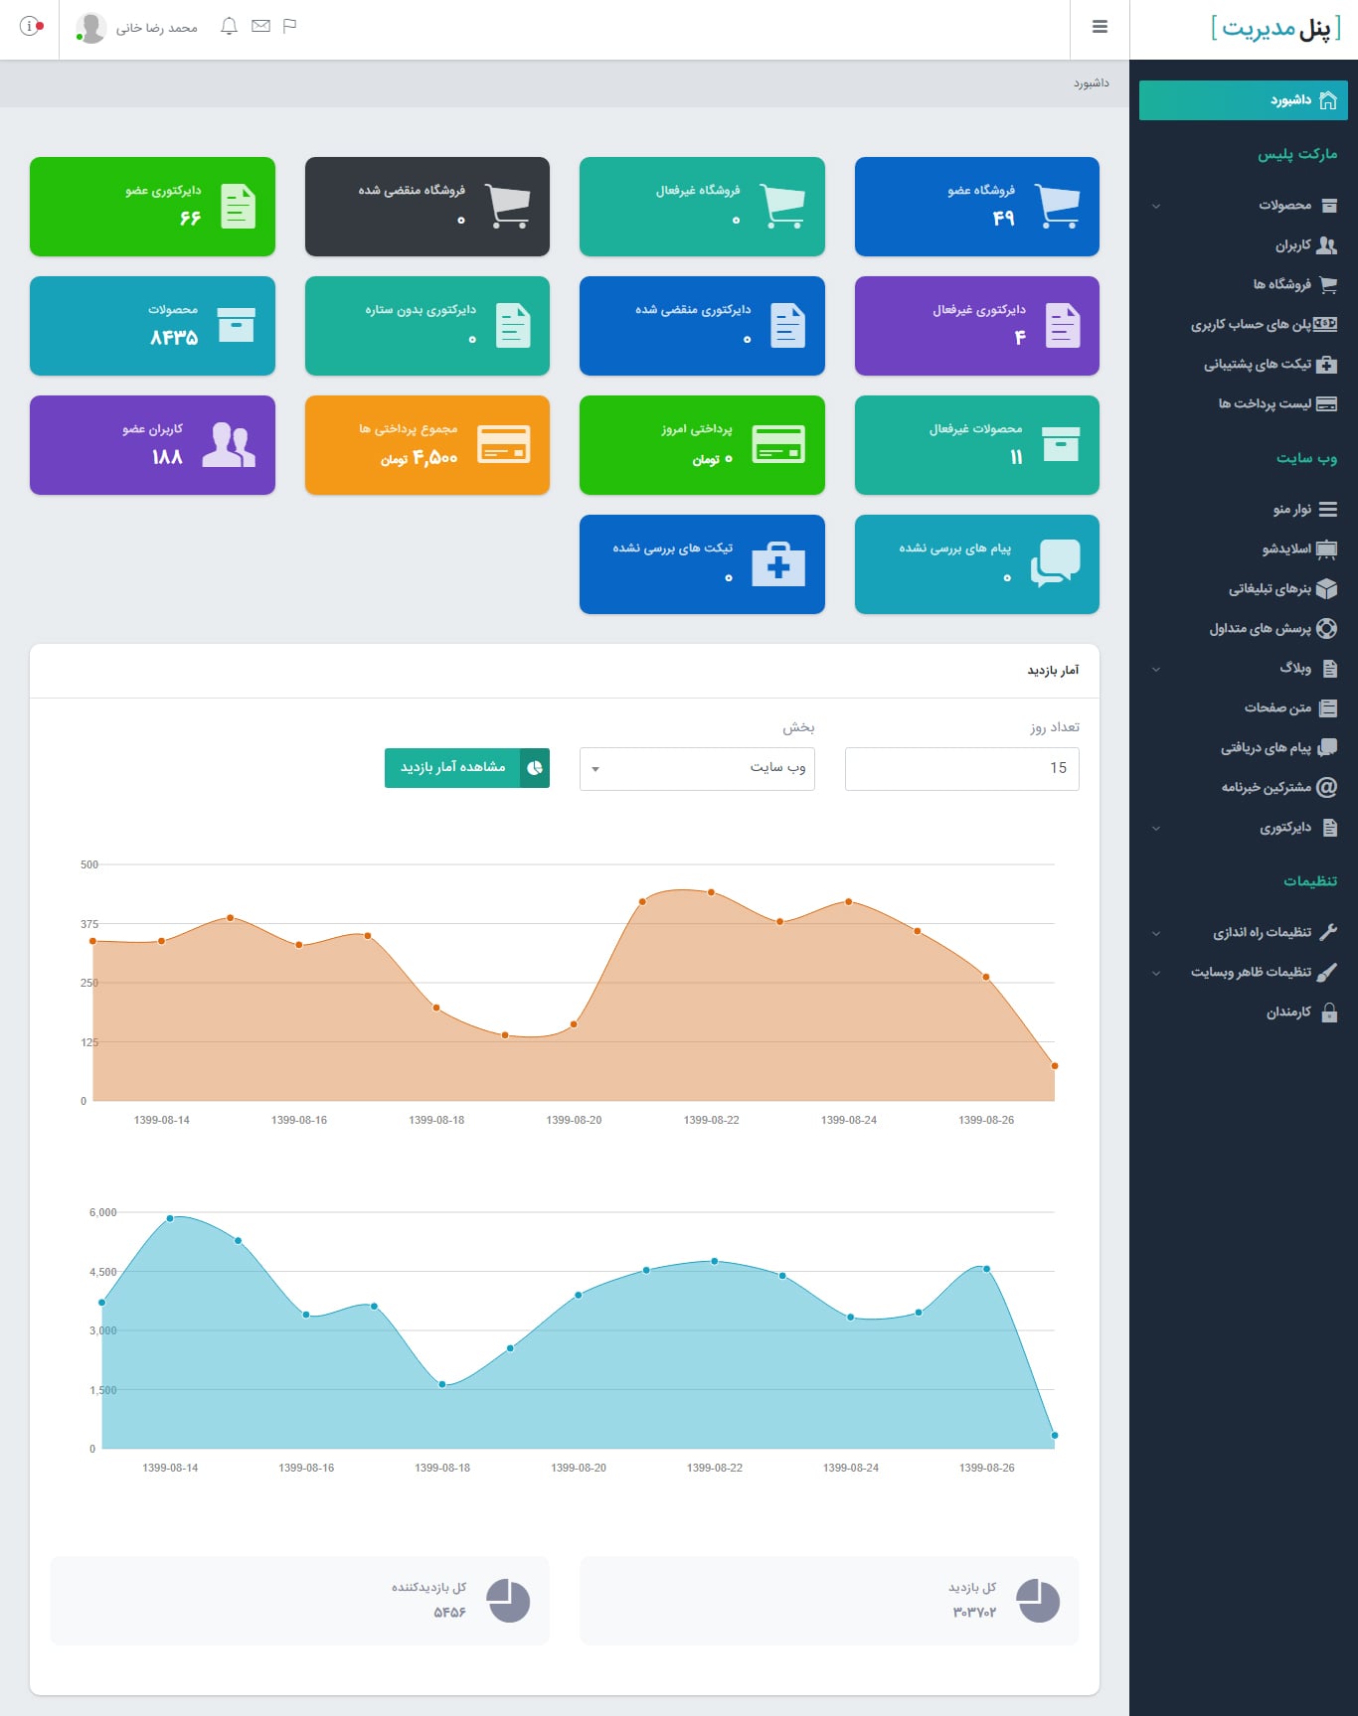
Task: Open the مجموع پرداختی ها orange card
Action: (427, 445)
